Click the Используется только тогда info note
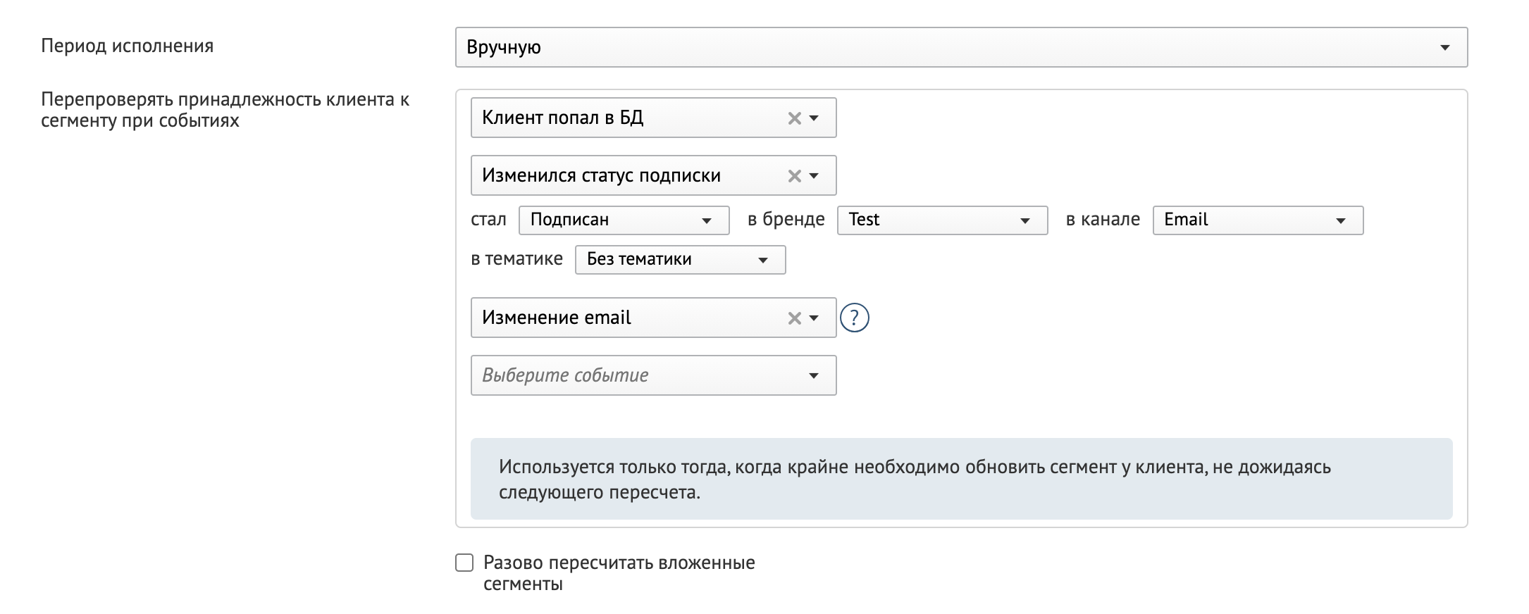Screen dimensions: 1529x614 pyautogui.click(x=961, y=479)
